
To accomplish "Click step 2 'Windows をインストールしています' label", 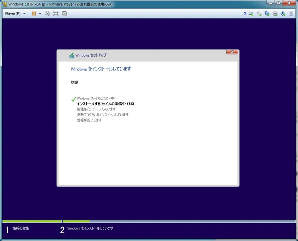I will 90,228.
